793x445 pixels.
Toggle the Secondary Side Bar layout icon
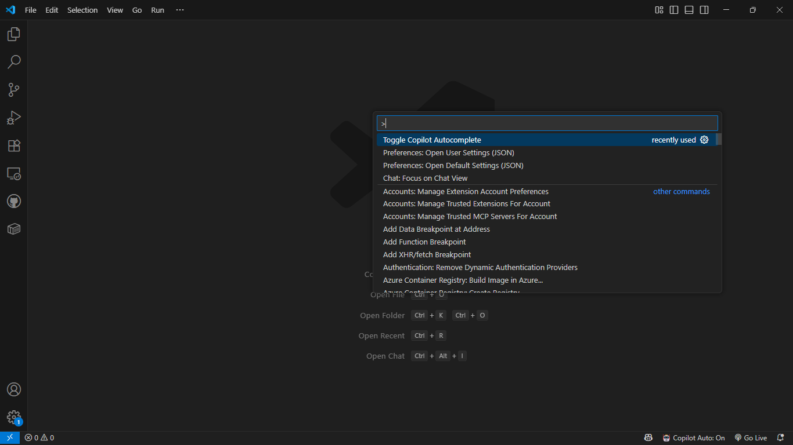point(704,10)
